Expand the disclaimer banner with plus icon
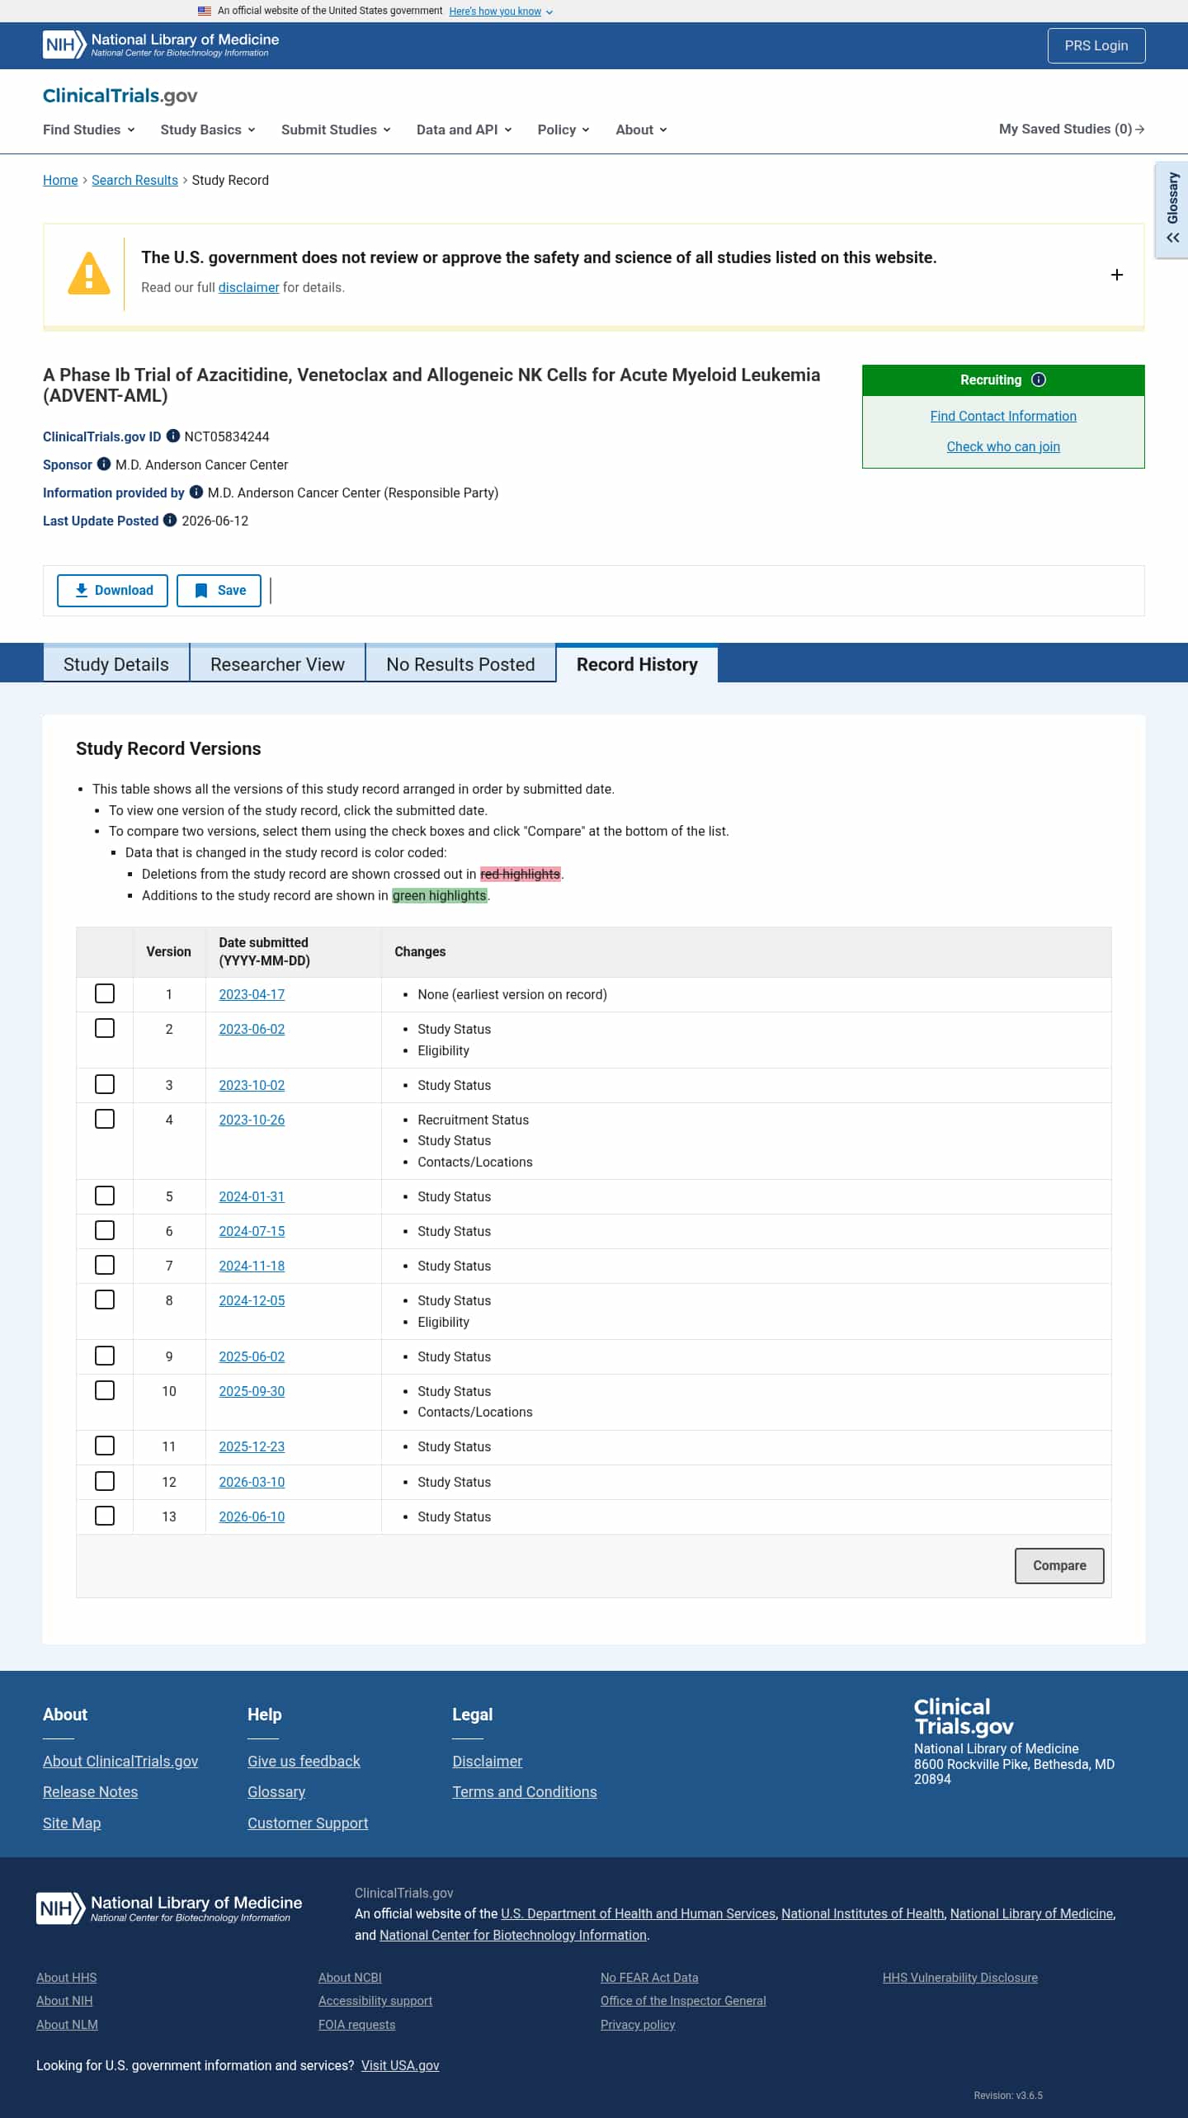Screen dimensions: 1188x2118 (x=1117, y=275)
